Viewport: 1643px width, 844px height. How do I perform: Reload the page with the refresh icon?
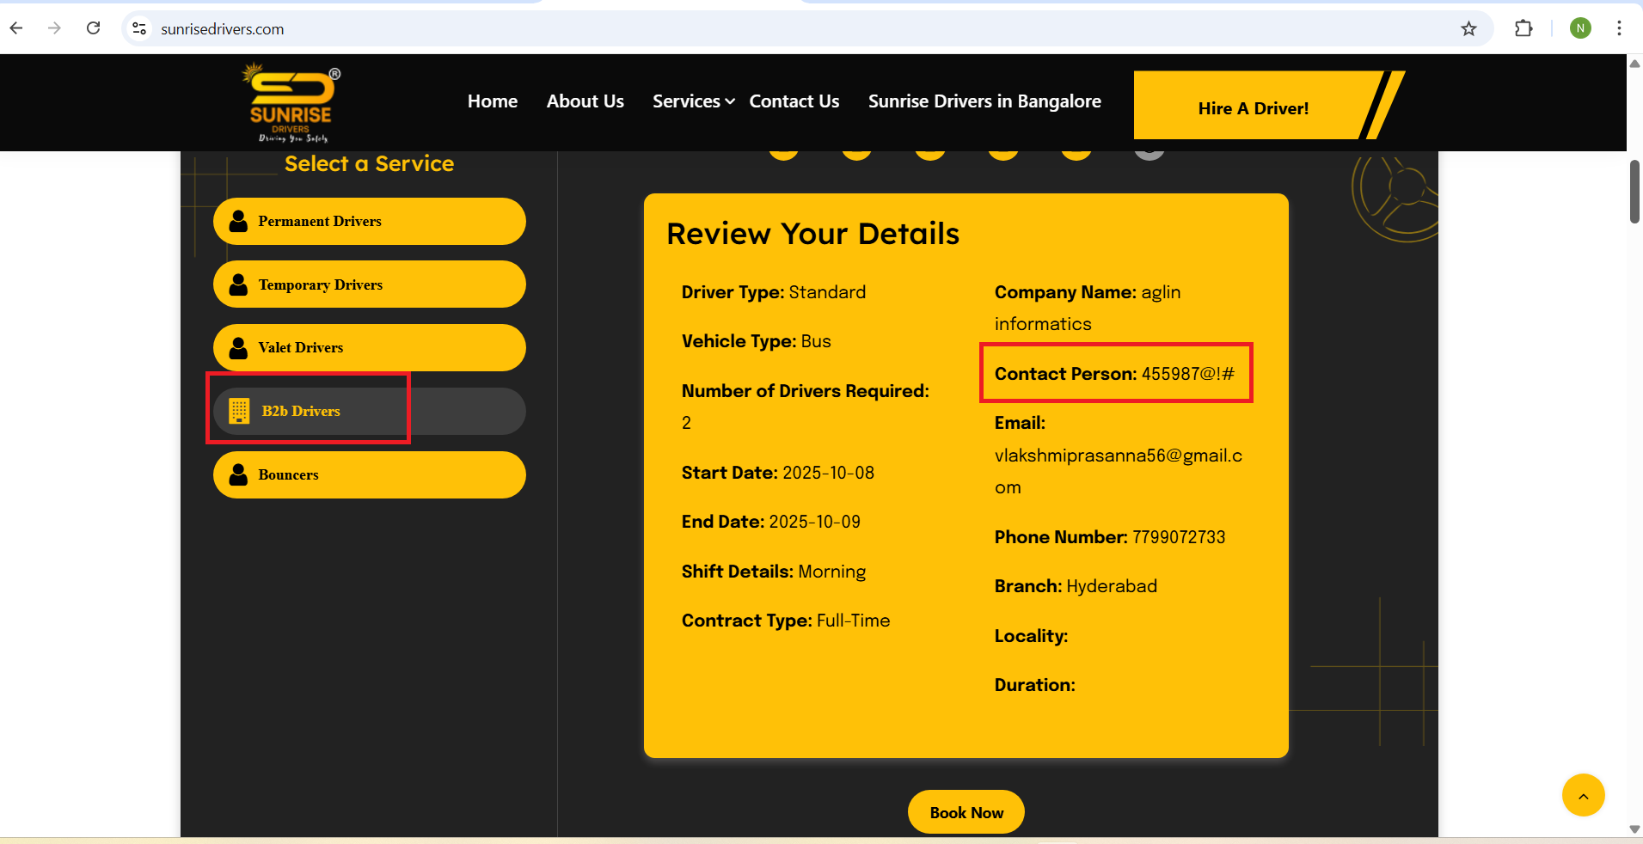(94, 28)
